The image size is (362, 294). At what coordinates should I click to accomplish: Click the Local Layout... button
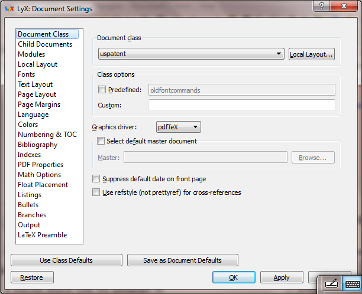coord(312,55)
